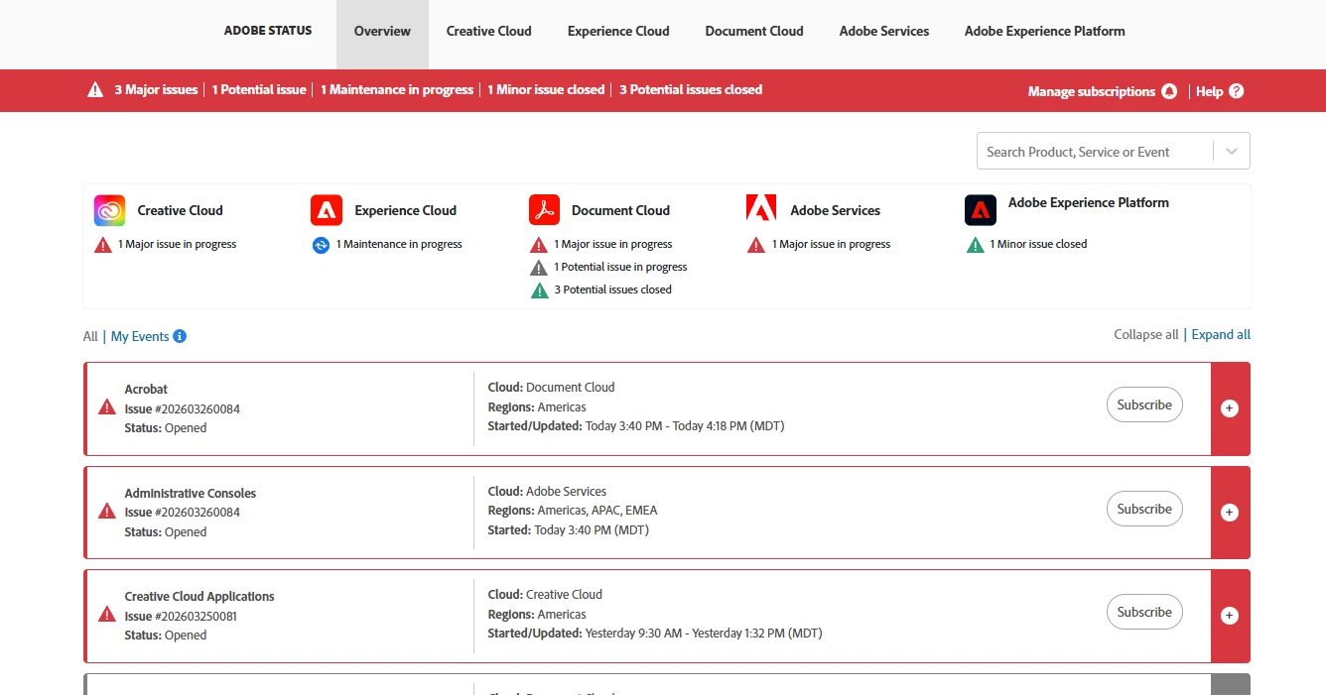Click Issue #202603250081 text

(x=183, y=616)
